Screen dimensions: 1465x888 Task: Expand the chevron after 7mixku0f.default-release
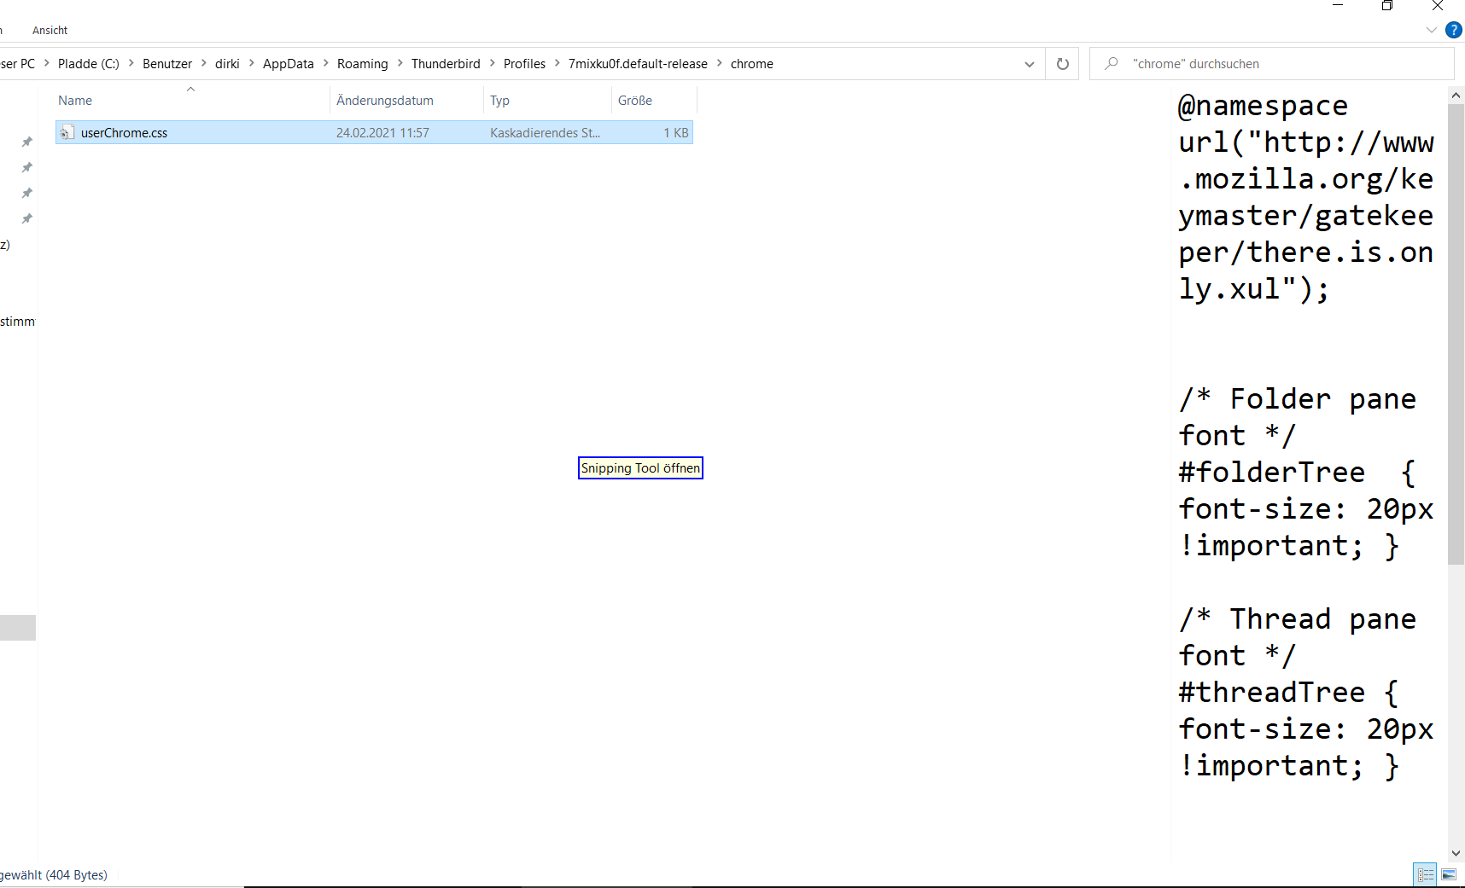point(719,63)
